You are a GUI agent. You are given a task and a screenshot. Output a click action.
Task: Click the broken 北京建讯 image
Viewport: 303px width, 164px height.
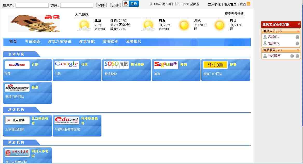(17, 120)
